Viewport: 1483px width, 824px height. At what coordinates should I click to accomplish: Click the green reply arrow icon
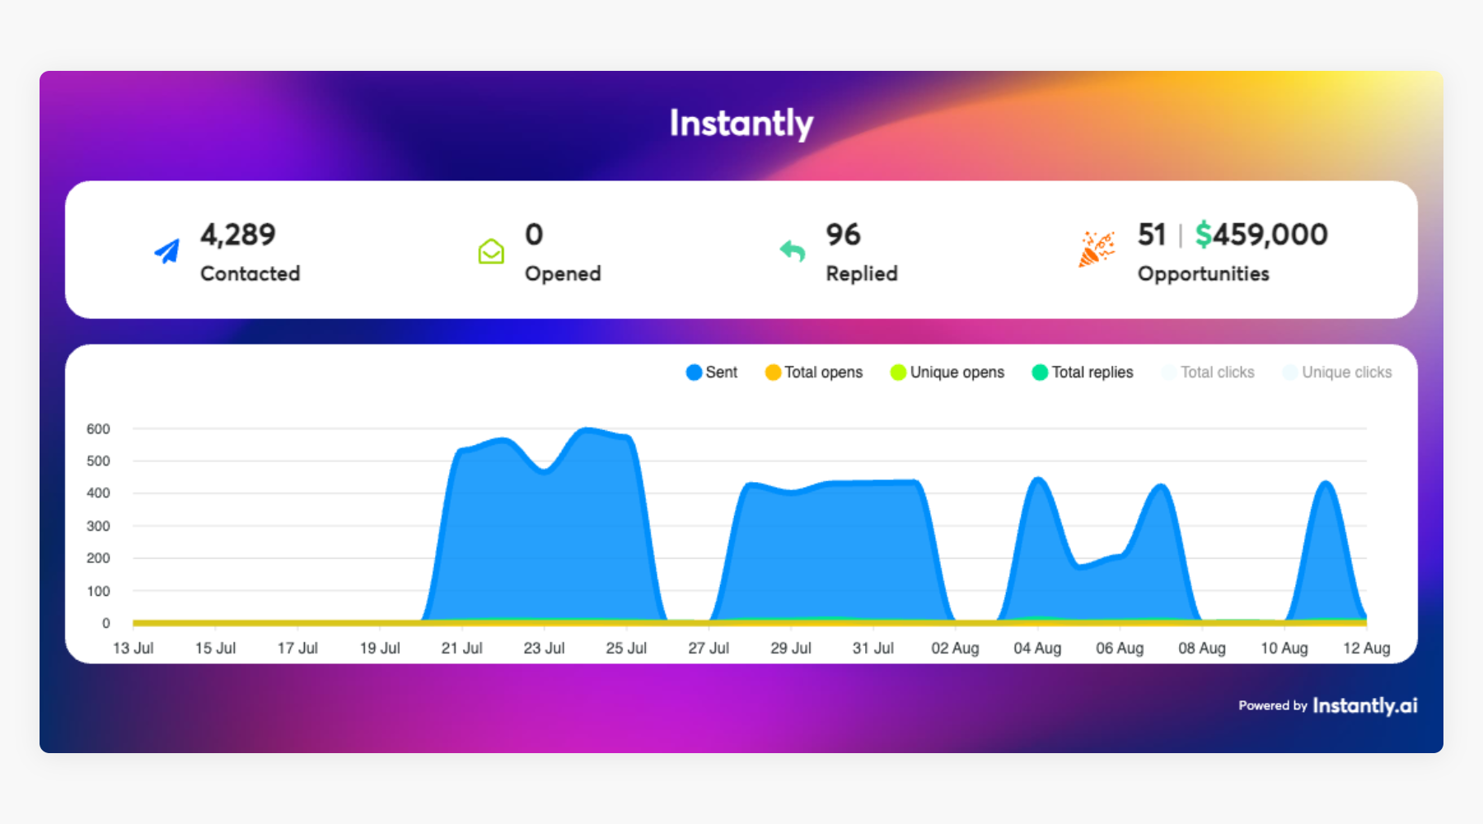tap(793, 250)
